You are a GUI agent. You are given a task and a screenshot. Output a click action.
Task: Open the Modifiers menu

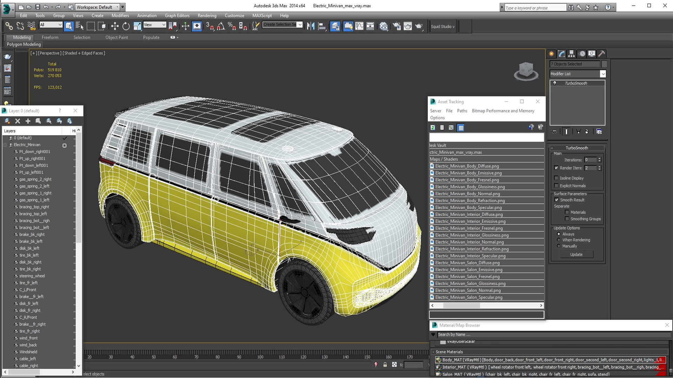click(x=120, y=16)
